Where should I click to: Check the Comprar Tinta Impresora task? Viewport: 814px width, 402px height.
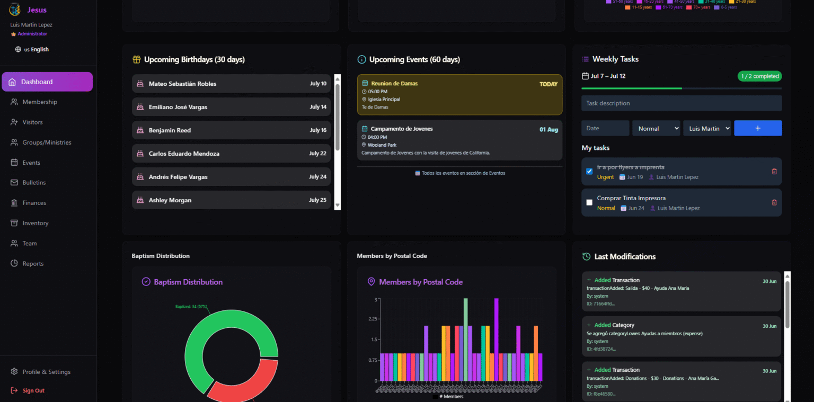(x=589, y=202)
